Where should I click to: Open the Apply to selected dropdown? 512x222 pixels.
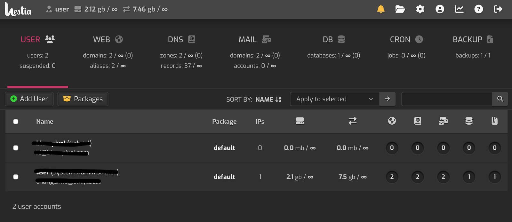click(334, 99)
